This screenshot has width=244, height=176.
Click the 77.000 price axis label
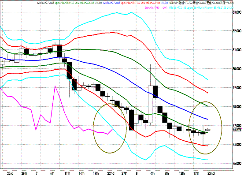(x=237, y=125)
